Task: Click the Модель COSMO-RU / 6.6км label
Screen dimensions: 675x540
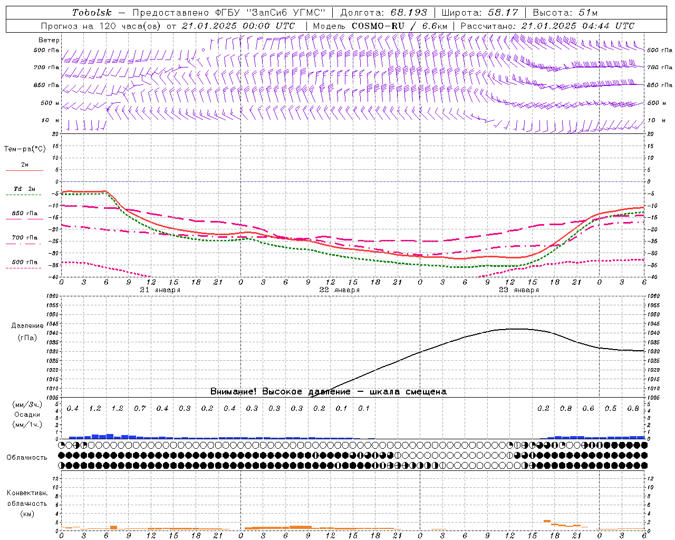Action: tap(380, 26)
